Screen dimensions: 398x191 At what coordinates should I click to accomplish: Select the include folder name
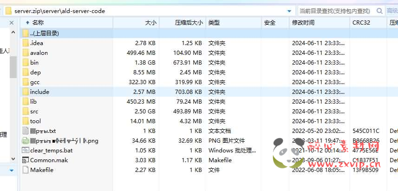[39, 92]
